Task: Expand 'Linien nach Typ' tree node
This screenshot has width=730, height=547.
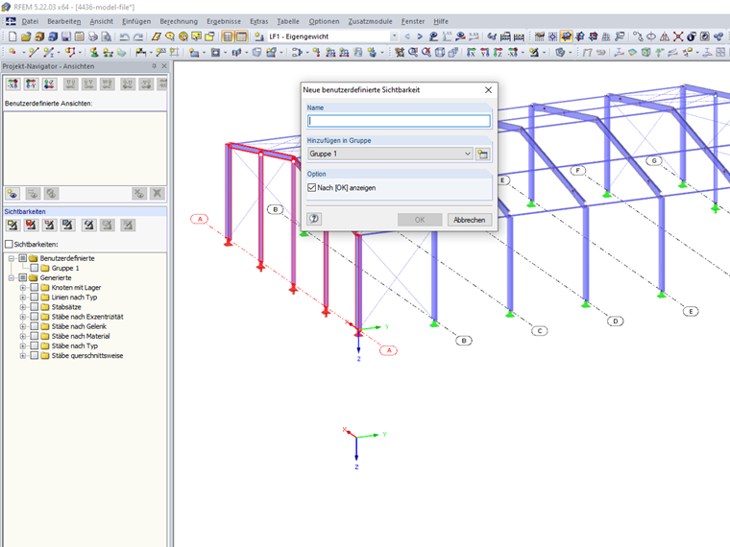Action: (22, 297)
